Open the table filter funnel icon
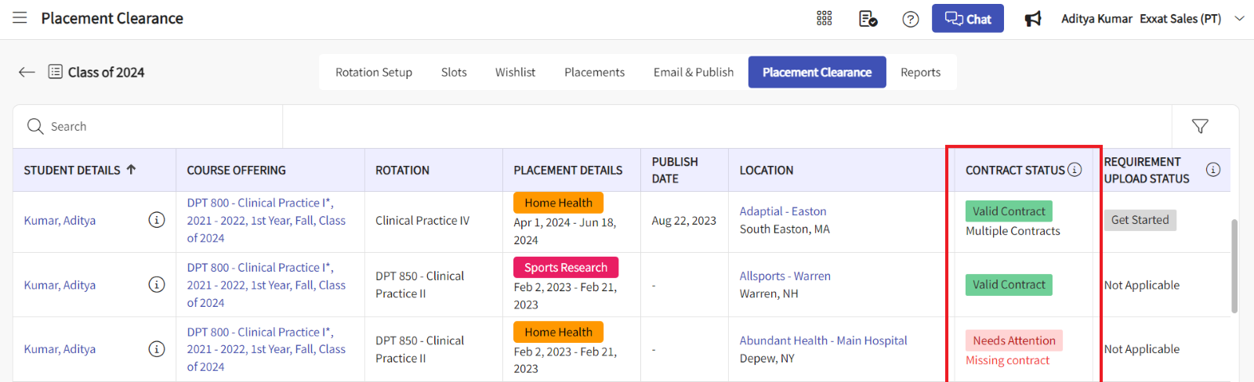Viewport: 1254px width, 382px height. point(1199,126)
